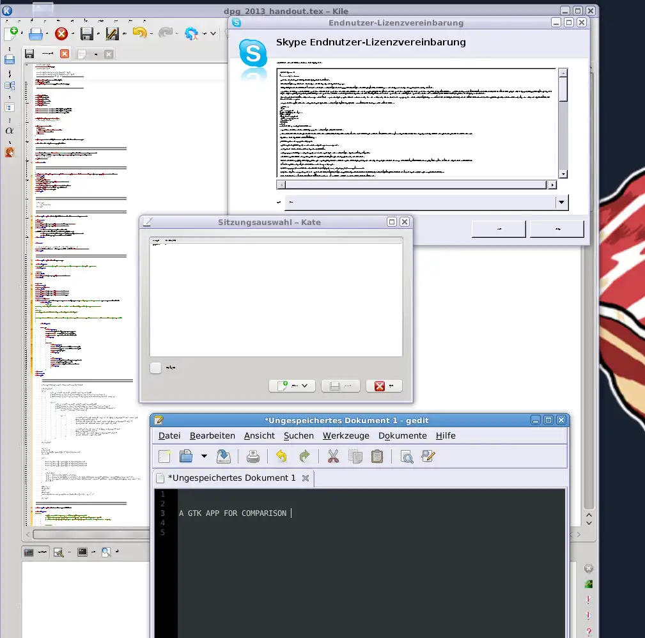Click the red X Quit button in Kate dialog
Image resolution: width=645 pixels, height=638 pixels.
(384, 386)
